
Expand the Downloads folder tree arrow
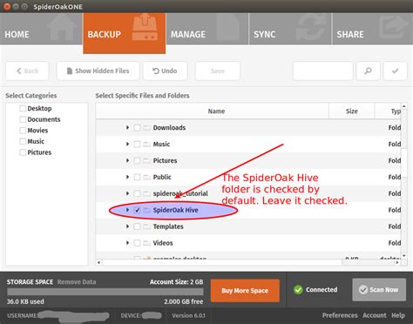(x=127, y=127)
